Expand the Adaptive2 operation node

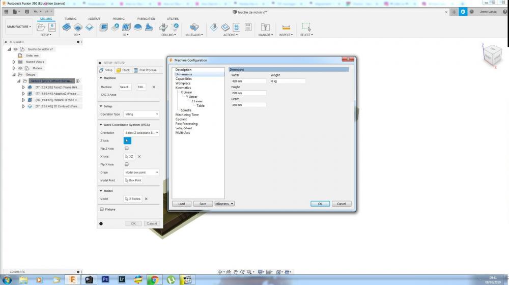[x=23, y=94]
